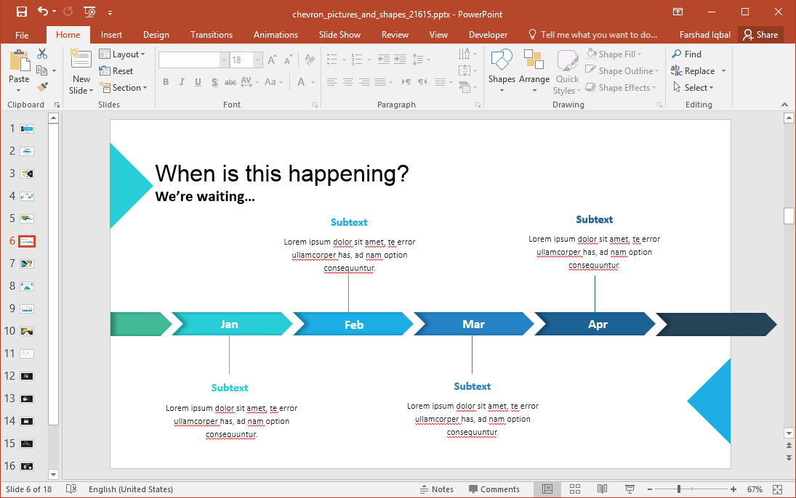Click the Paste clipboard icon

(x=19, y=62)
